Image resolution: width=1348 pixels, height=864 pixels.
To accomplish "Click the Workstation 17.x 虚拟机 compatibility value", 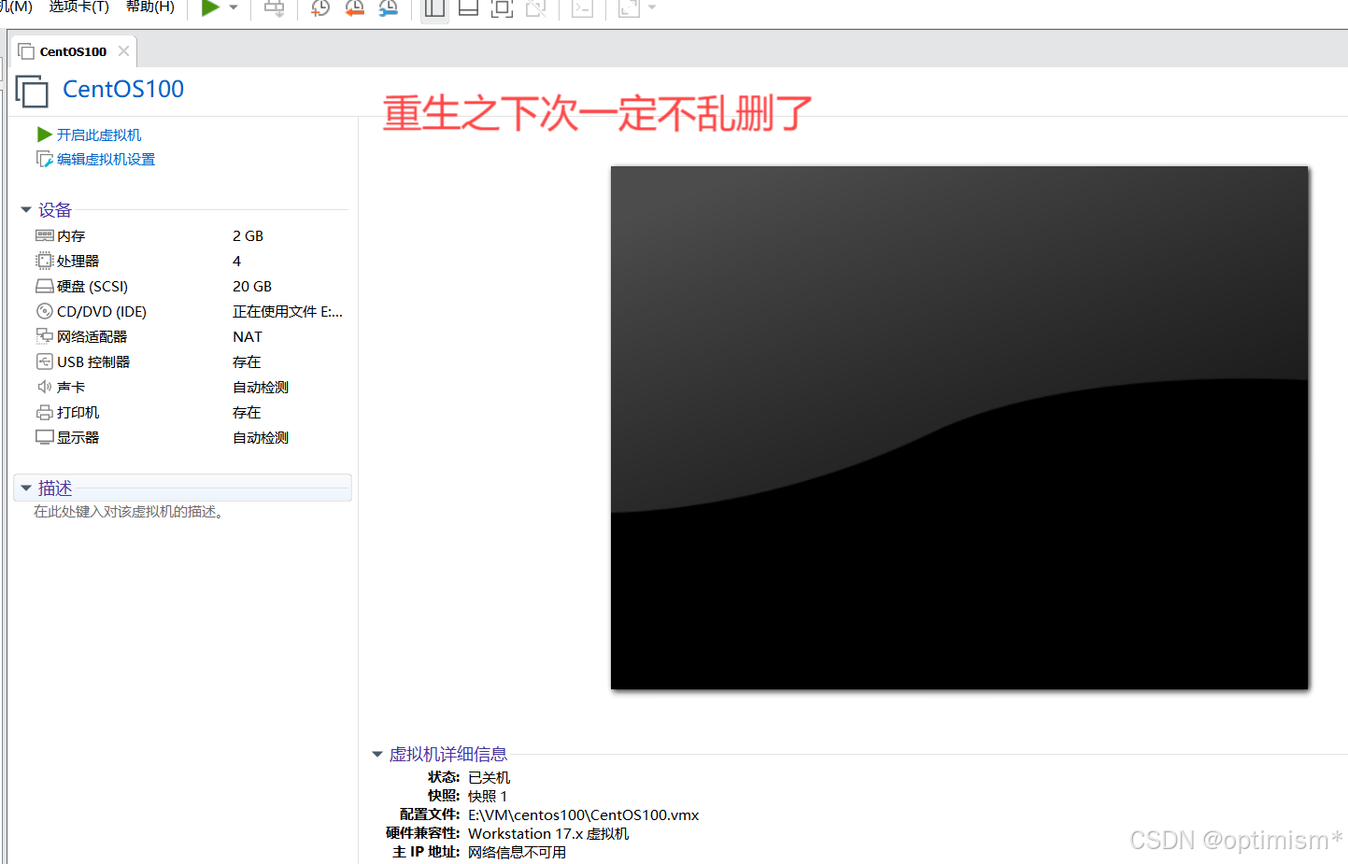I will point(548,834).
